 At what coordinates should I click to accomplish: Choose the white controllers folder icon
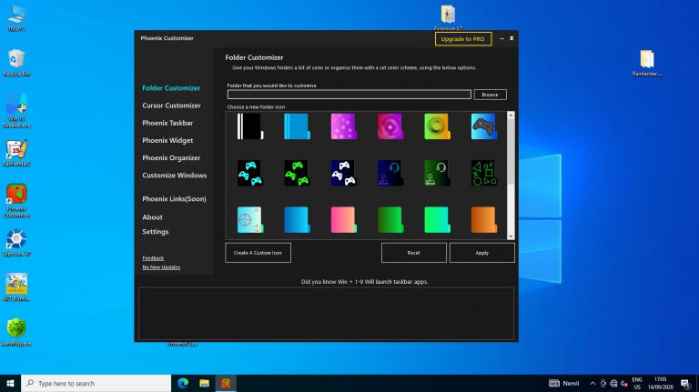343,174
